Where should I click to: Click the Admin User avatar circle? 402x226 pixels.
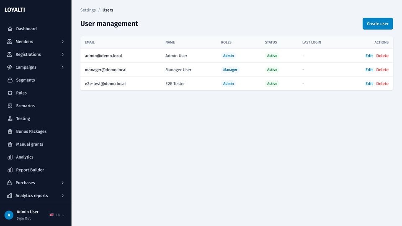[9, 215]
